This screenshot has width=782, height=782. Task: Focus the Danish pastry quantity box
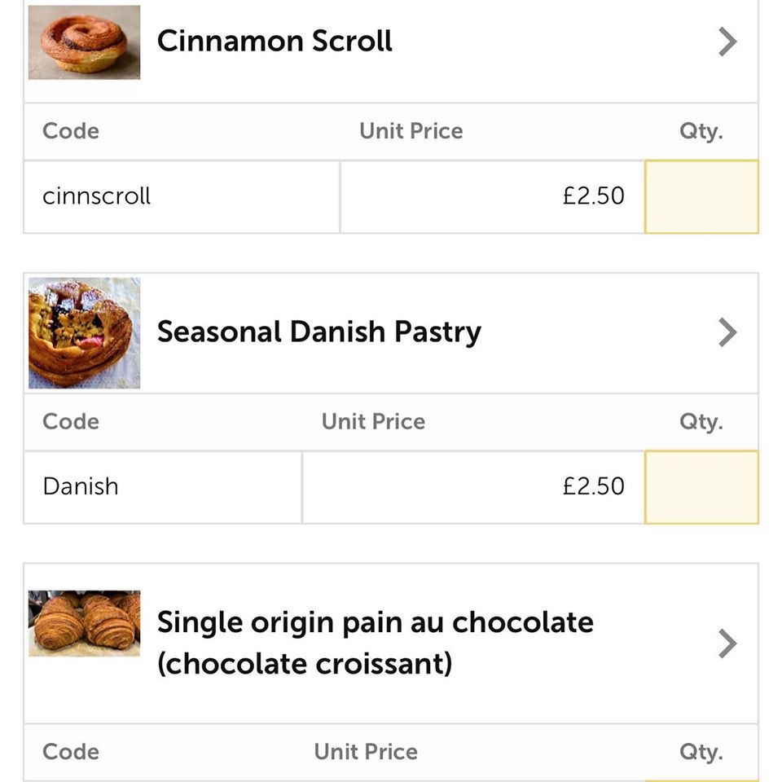(701, 487)
